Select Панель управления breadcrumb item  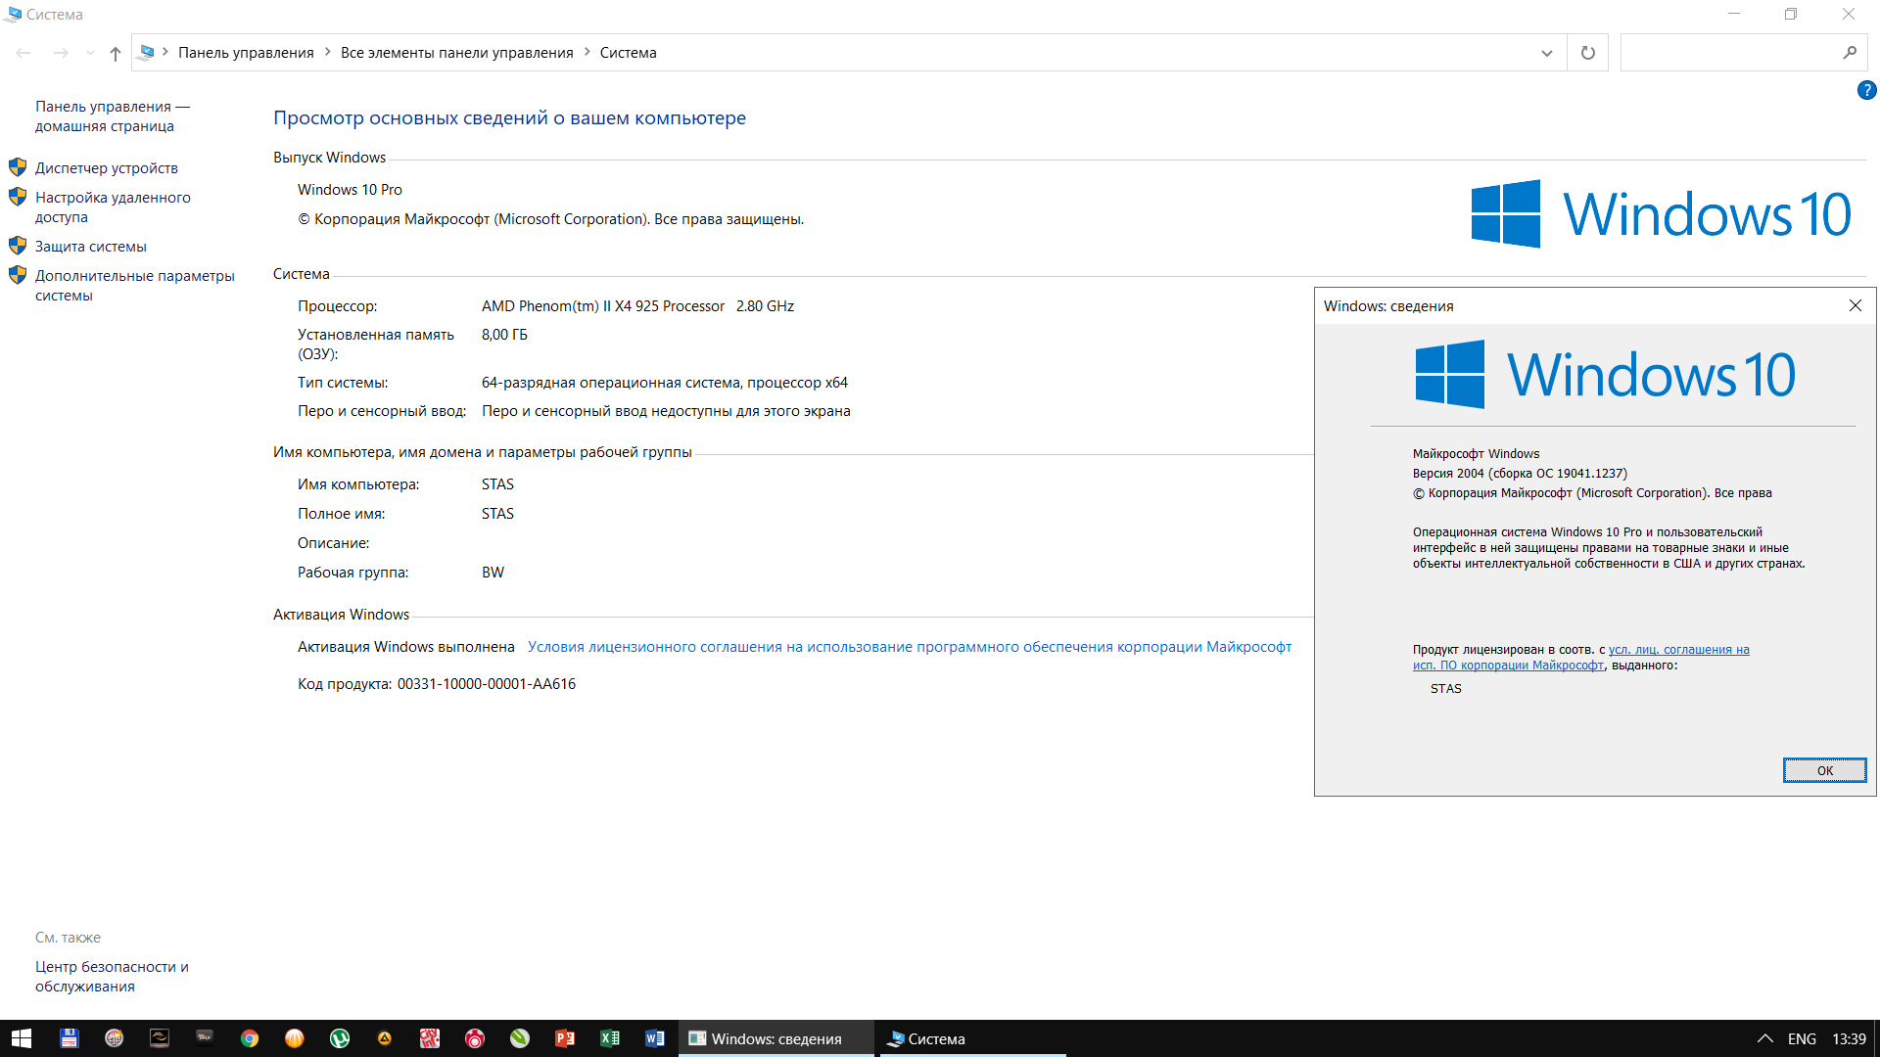[x=246, y=53]
